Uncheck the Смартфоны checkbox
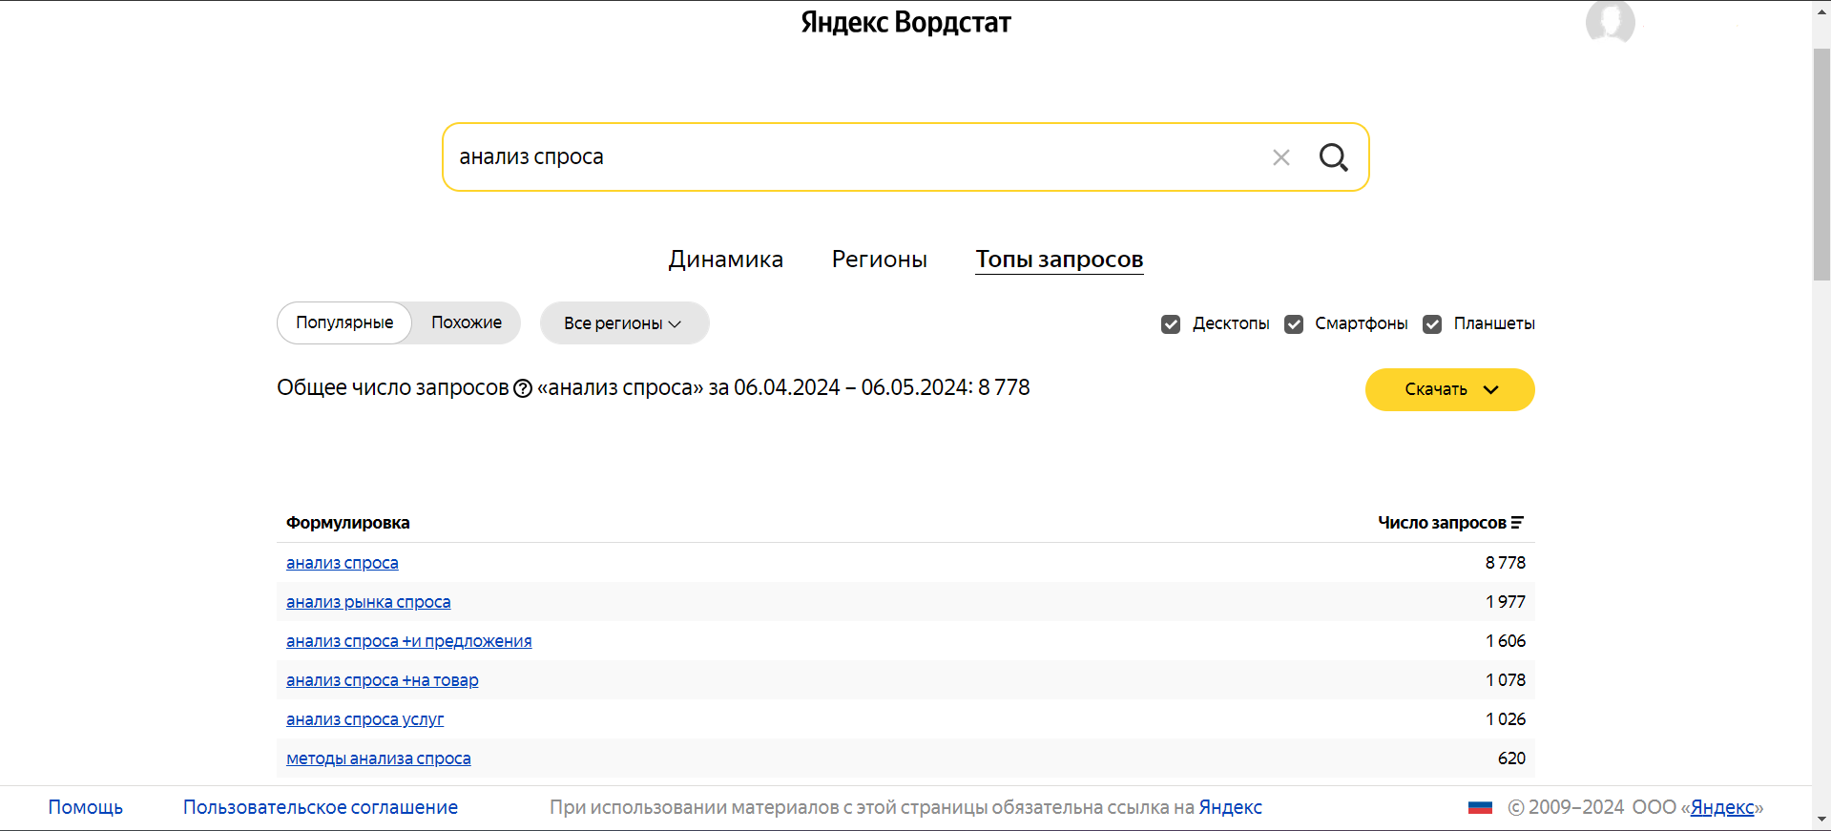 click(1294, 324)
